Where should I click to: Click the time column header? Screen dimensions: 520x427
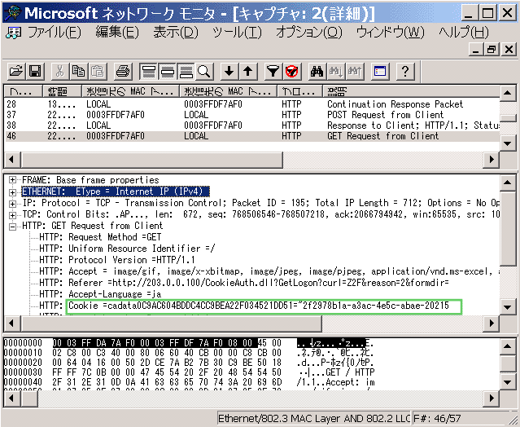click(x=62, y=91)
